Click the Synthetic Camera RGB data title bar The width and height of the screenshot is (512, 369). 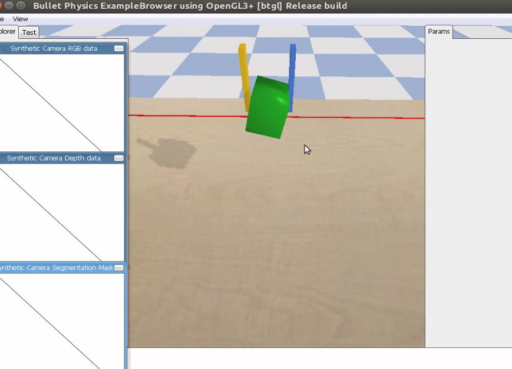[53, 48]
